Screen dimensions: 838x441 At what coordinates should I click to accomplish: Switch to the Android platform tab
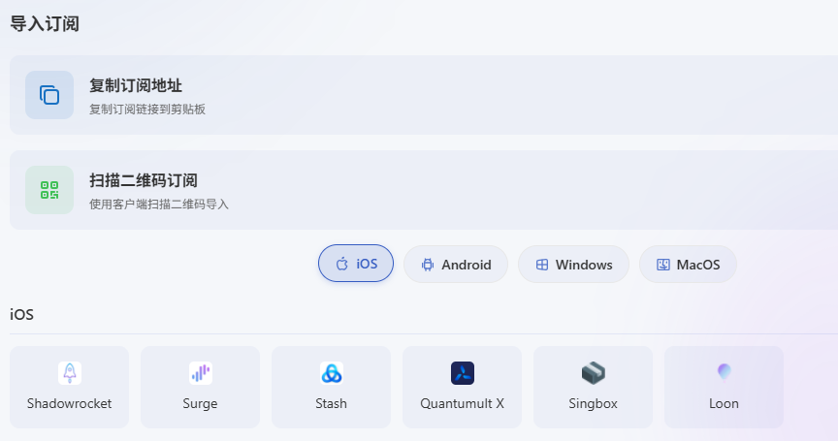coord(455,265)
